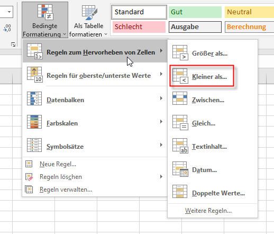Image resolution: width=274 pixels, height=234 pixels.
Task: Click the Symbolsätze icon set icon
Action: point(34,145)
